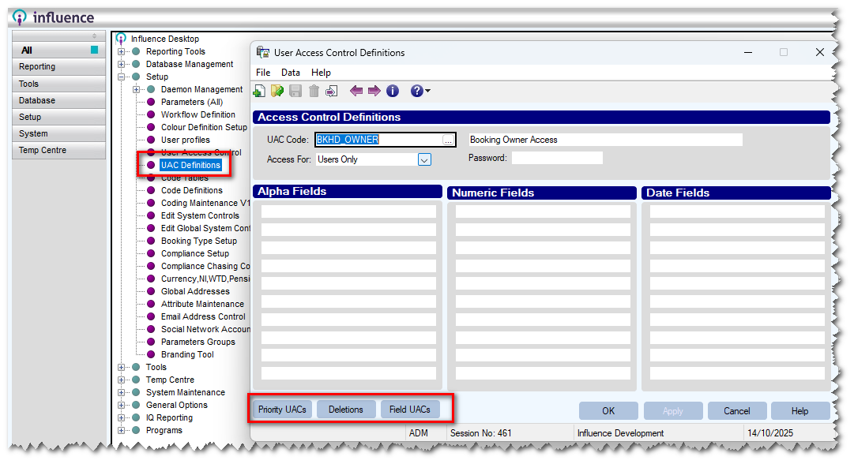This screenshot has height=464, width=854.
Task: Go to previous record with left arrow
Action: [x=356, y=91]
